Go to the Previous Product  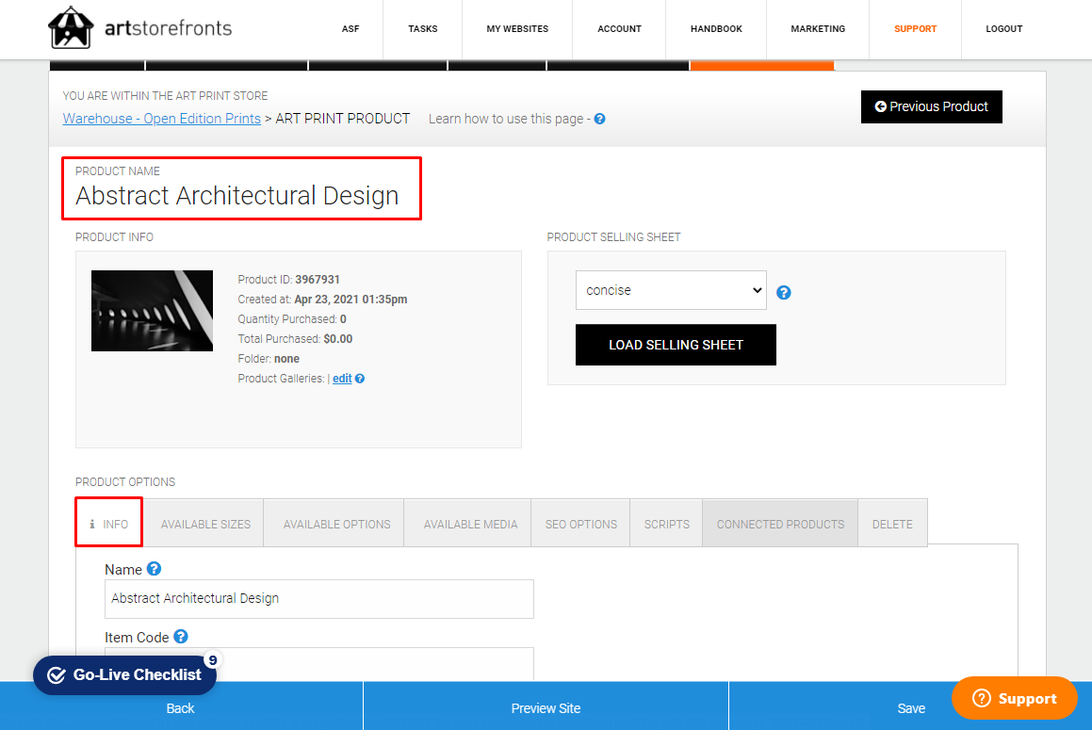pyautogui.click(x=931, y=106)
